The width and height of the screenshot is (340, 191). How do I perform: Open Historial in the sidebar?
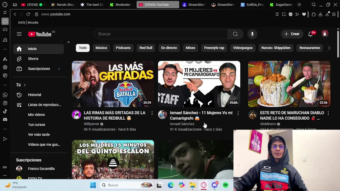pyautogui.click(x=39, y=95)
